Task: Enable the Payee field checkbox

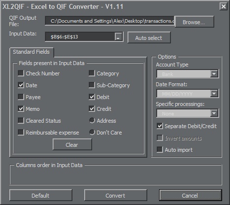Action: 21,97
